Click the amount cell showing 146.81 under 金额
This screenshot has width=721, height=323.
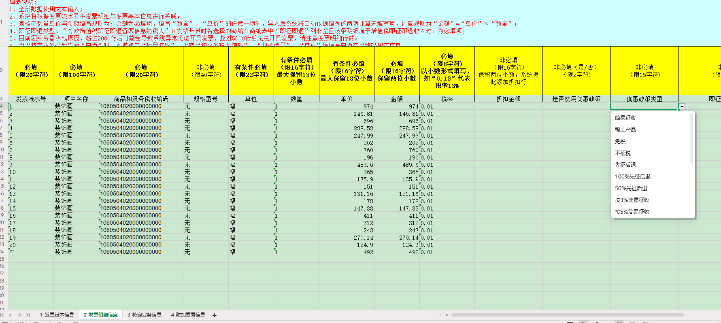tap(397, 114)
